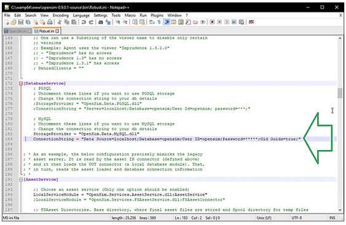
Task: Click the StorageProvider MySQL.dll line
Action: tap(86, 134)
